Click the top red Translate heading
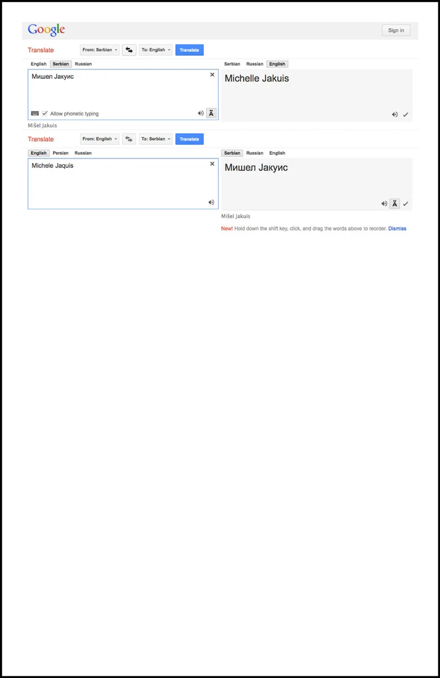This screenshot has height=678, width=440. point(41,50)
